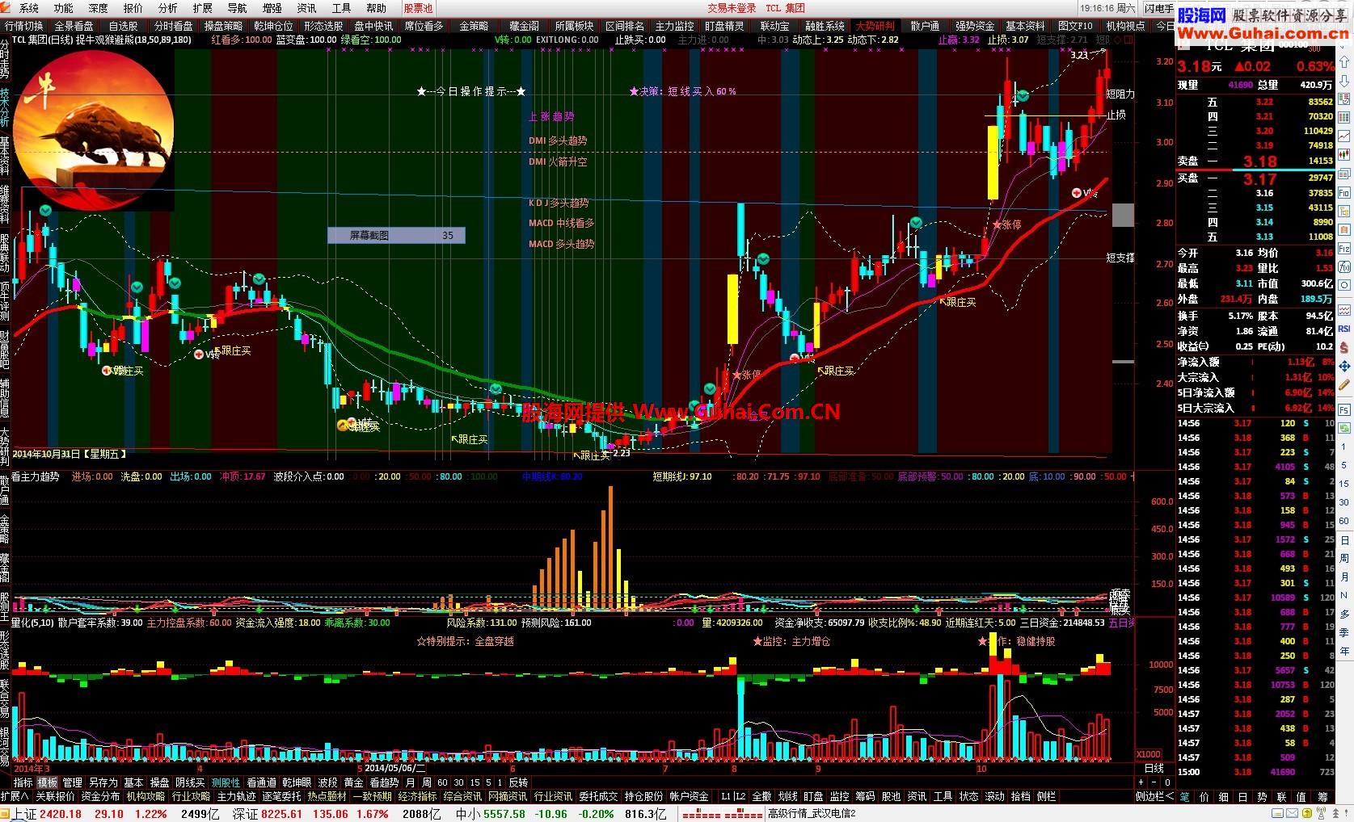
Task: Switch chart period to 30 minutes
Action: click(x=458, y=782)
